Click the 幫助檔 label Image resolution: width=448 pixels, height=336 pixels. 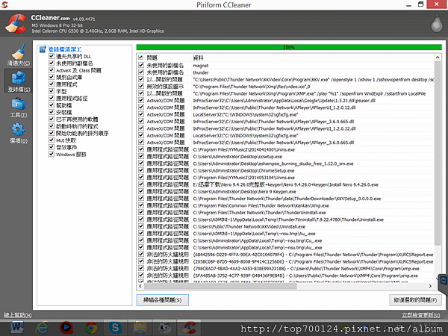tap(63, 105)
